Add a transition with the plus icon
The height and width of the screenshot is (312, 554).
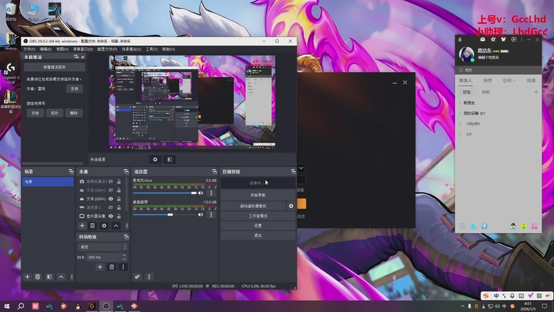(x=100, y=267)
